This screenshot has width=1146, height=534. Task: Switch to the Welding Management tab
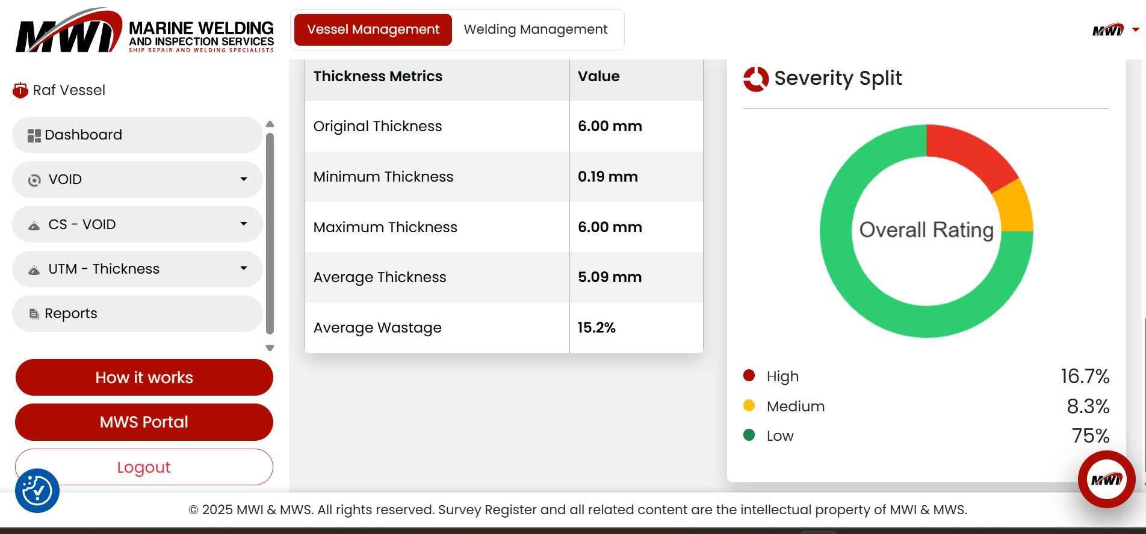point(536,29)
